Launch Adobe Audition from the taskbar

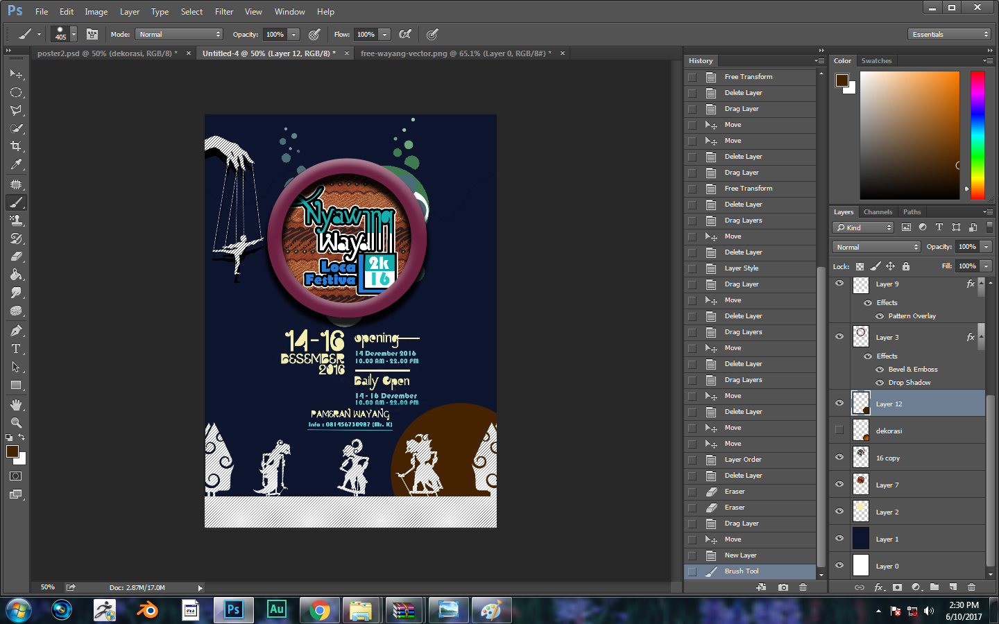[276, 610]
